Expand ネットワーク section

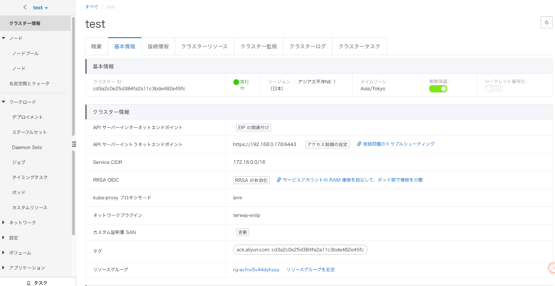(x=4, y=223)
